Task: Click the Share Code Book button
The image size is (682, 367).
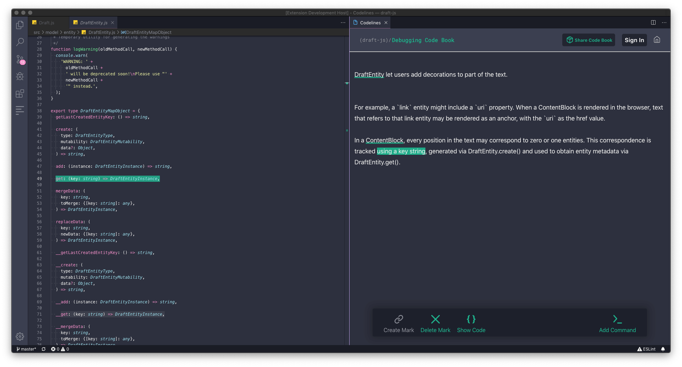Action: coord(589,40)
